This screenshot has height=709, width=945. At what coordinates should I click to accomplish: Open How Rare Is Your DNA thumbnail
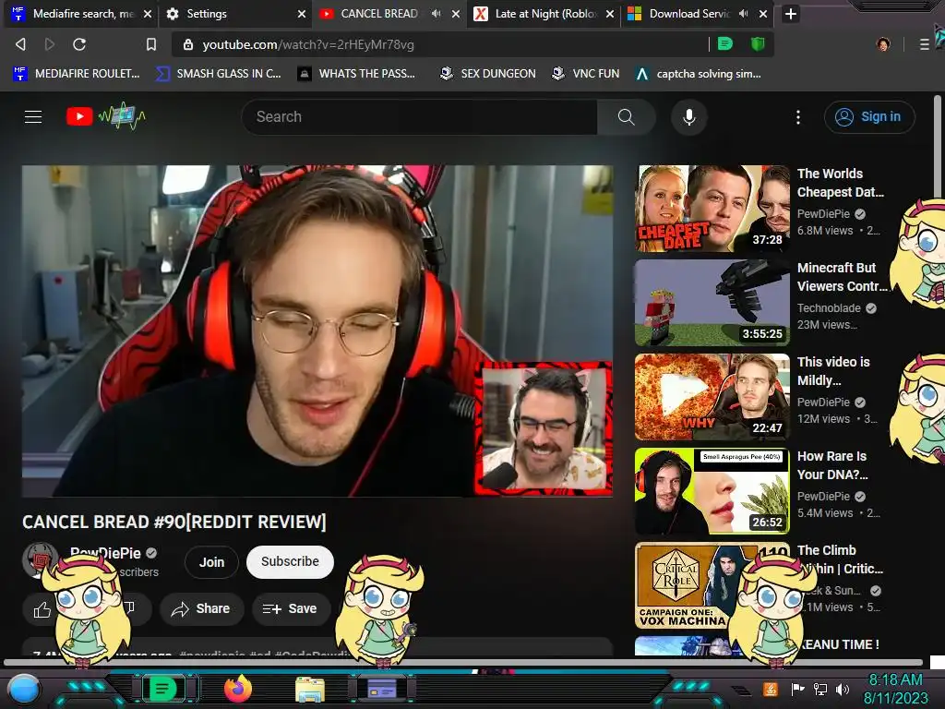tap(712, 491)
